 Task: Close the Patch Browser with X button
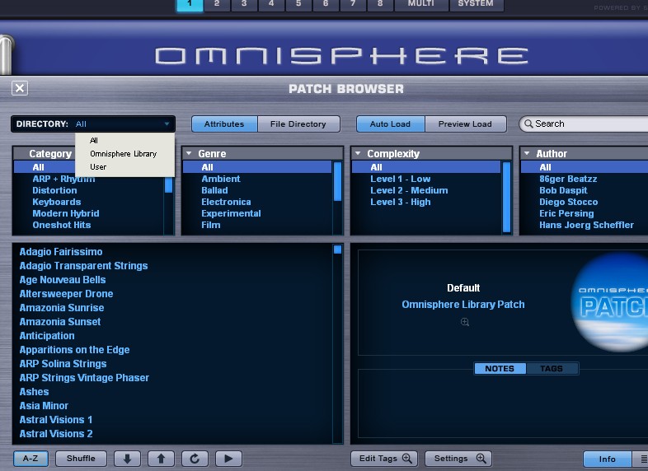point(20,88)
